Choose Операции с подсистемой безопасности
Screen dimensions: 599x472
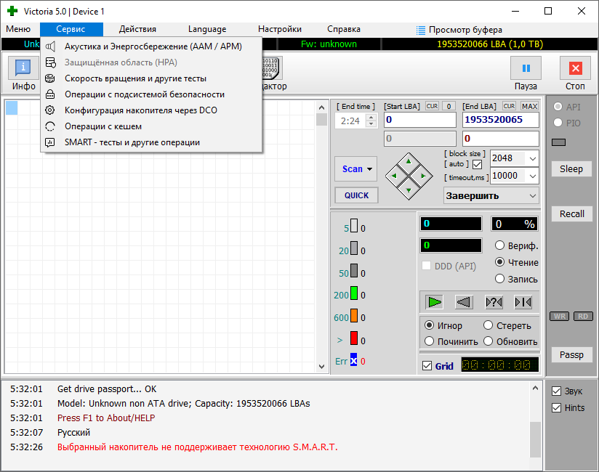click(151, 94)
